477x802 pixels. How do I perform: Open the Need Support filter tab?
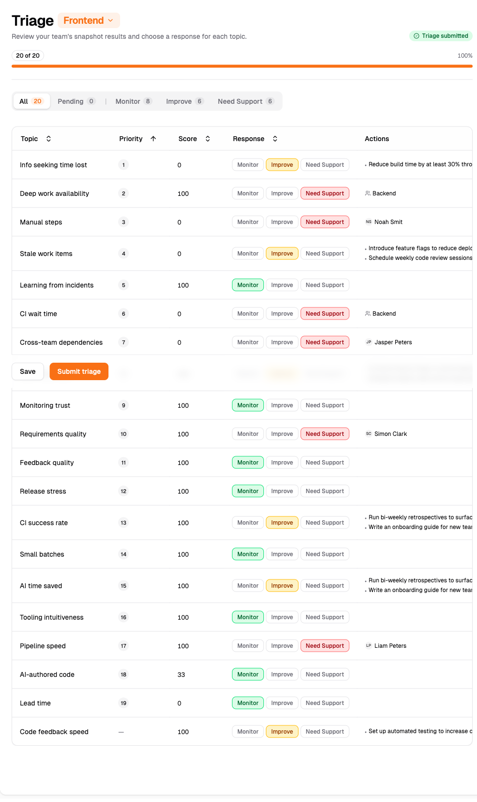[245, 101]
